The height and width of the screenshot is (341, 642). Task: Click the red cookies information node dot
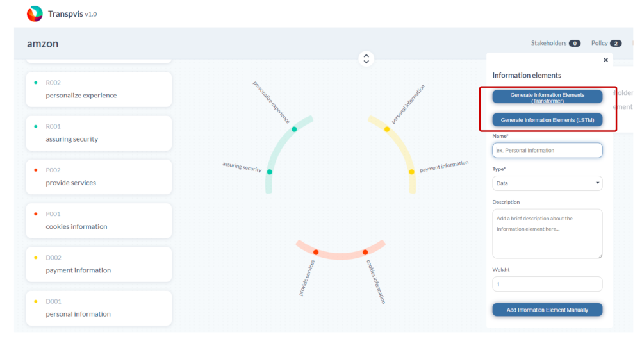(365, 253)
